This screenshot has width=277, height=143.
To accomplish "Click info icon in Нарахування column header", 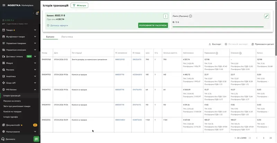I will [217, 53].
